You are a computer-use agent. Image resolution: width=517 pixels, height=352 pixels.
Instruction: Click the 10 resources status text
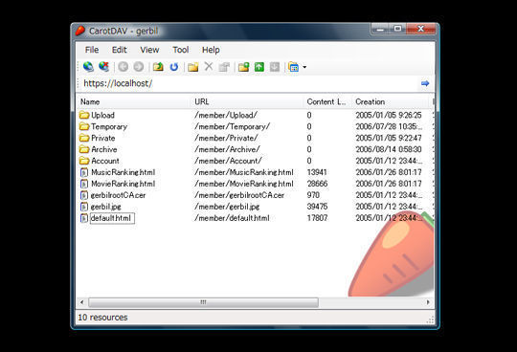(102, 318)
